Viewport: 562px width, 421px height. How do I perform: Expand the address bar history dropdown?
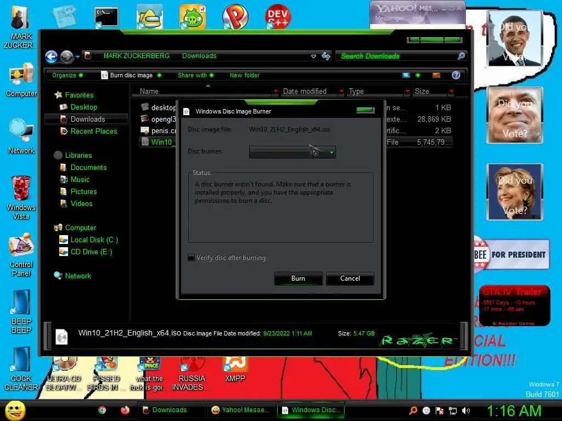pyautogui.click(x=313, y=56)
